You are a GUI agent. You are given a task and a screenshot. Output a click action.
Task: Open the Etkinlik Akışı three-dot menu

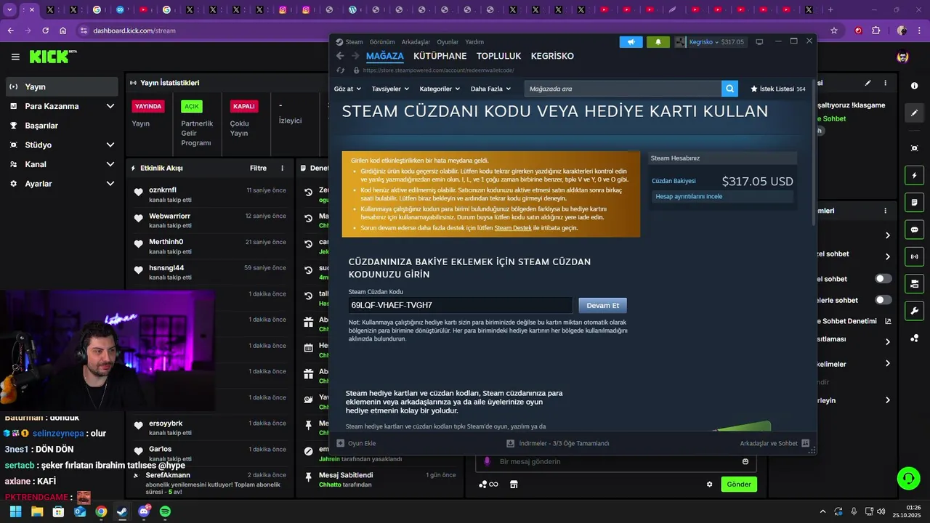tap(283, 168)
